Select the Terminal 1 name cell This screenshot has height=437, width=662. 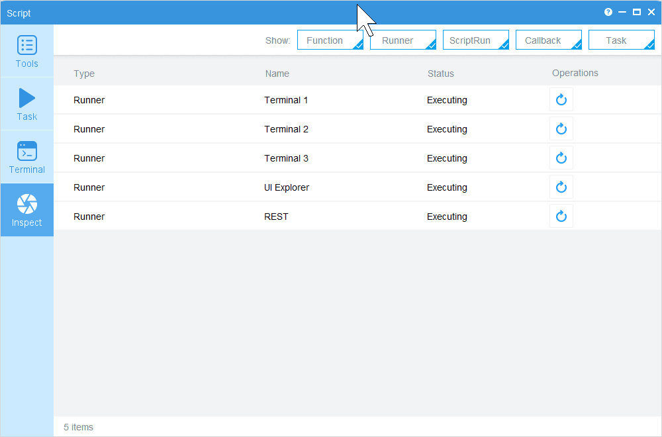coord(286,100)
